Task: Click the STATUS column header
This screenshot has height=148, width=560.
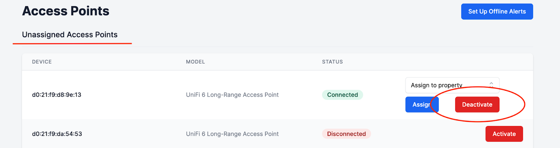Action: 332,62
